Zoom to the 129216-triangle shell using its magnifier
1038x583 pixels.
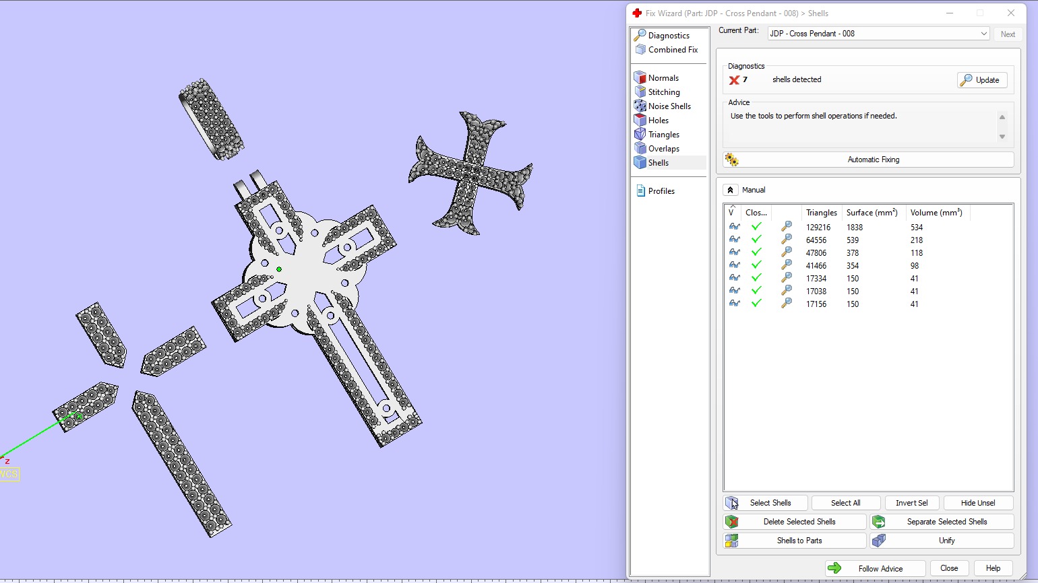point(787,227)
